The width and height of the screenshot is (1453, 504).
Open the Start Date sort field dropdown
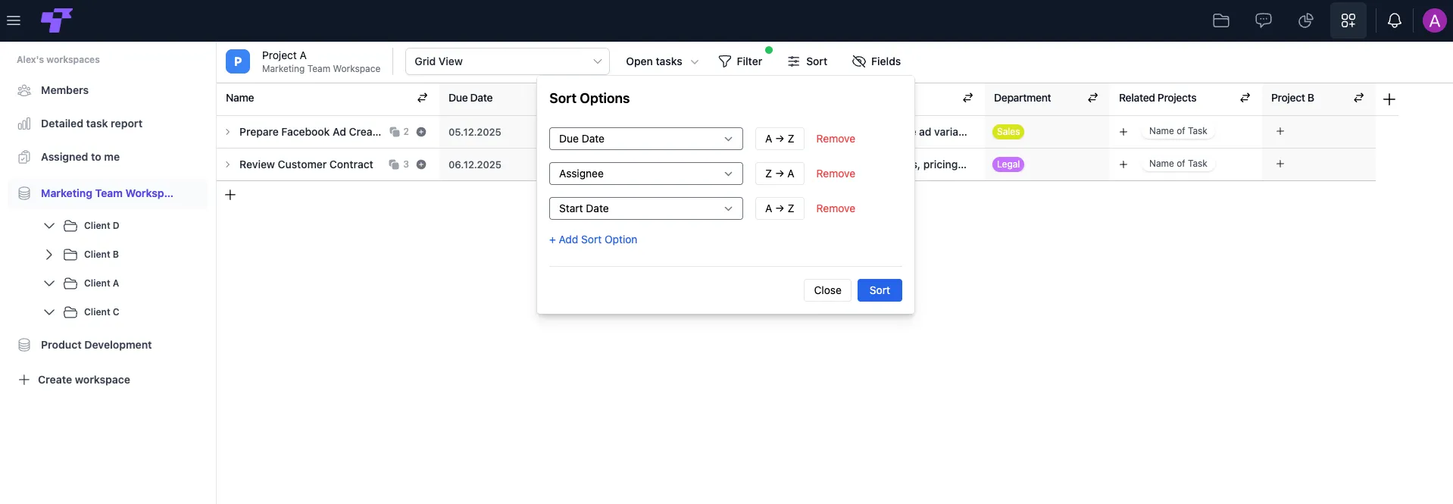pos(646,208)
